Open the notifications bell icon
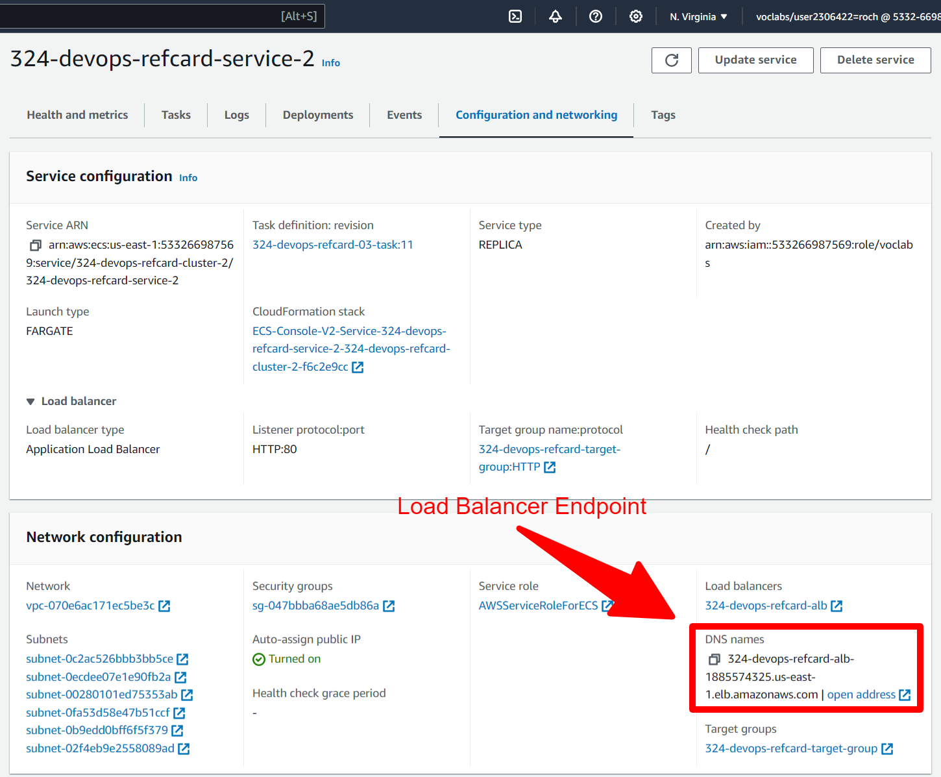941x777 pixels. point(556,16)
